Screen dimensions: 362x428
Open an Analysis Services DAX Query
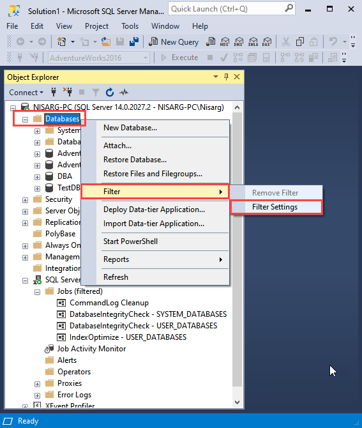tap(266, 42)
